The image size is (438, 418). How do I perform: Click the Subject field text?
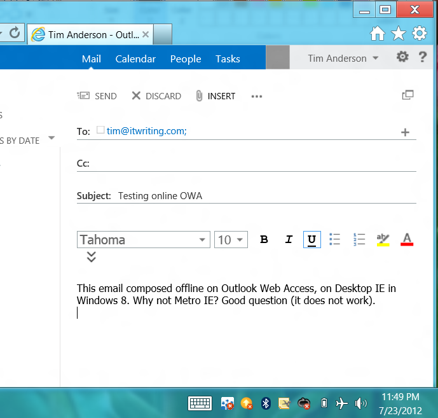(x=160, y=196)
